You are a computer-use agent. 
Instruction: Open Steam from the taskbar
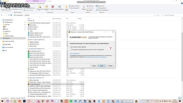point(85,101)
